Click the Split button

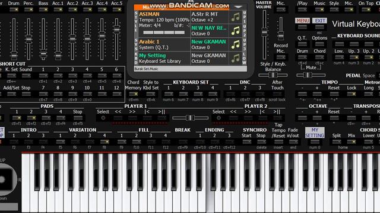tap(337, 142)
